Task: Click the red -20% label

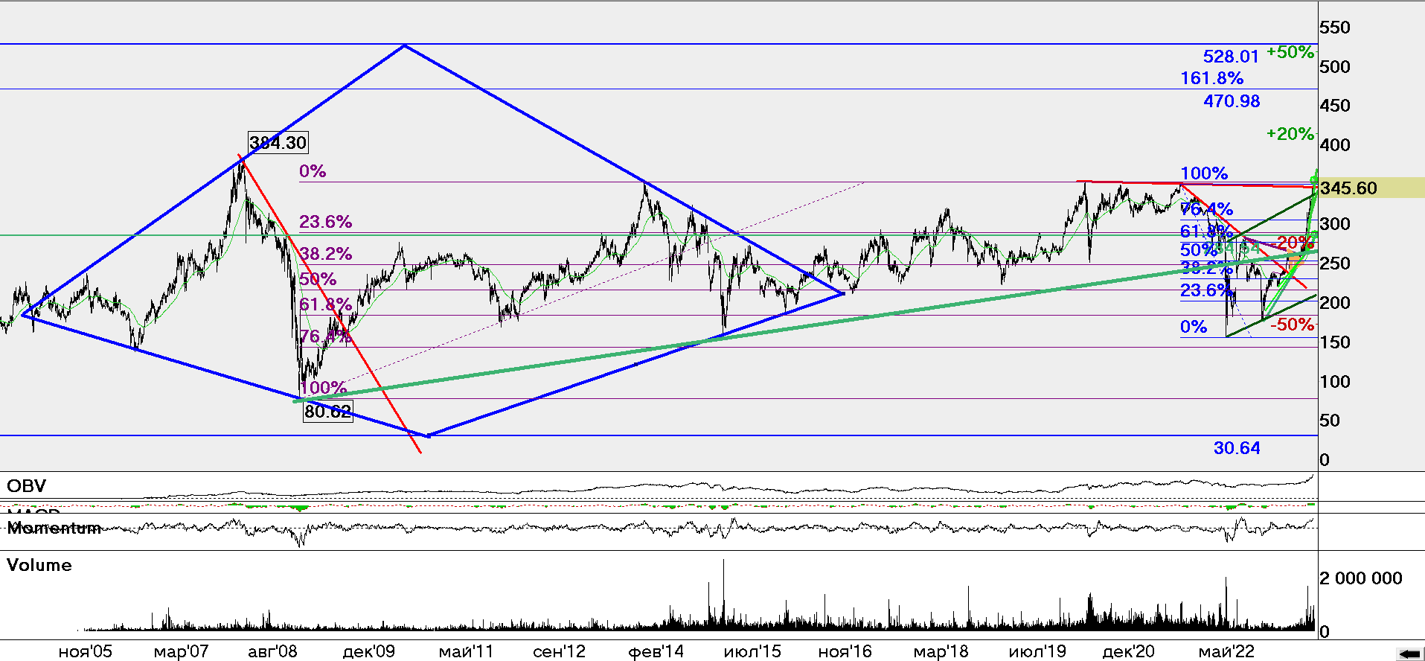Action: (1294, 243)
